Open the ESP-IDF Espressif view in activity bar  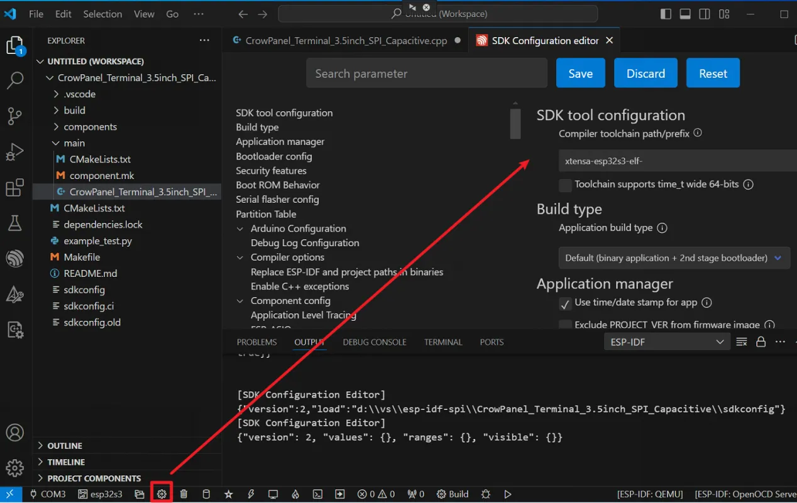[14, 258]
